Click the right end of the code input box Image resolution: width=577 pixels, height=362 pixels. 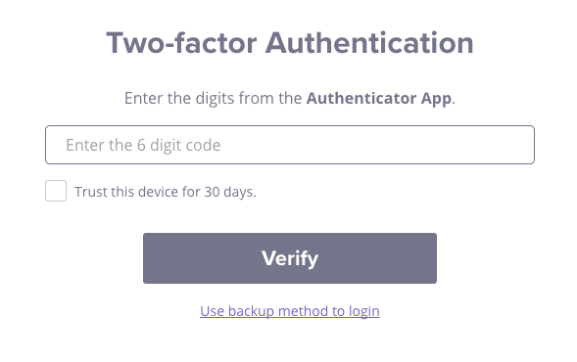515,145
